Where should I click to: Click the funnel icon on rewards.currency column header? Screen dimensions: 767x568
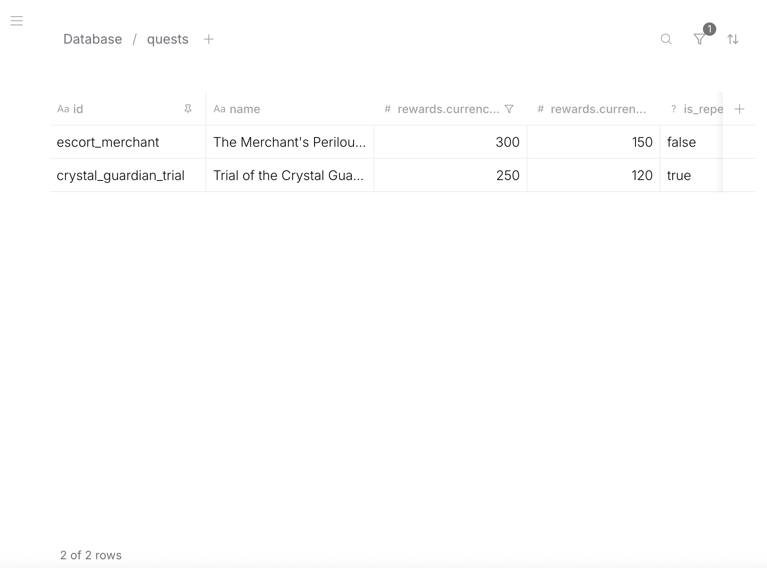[509, 109]
